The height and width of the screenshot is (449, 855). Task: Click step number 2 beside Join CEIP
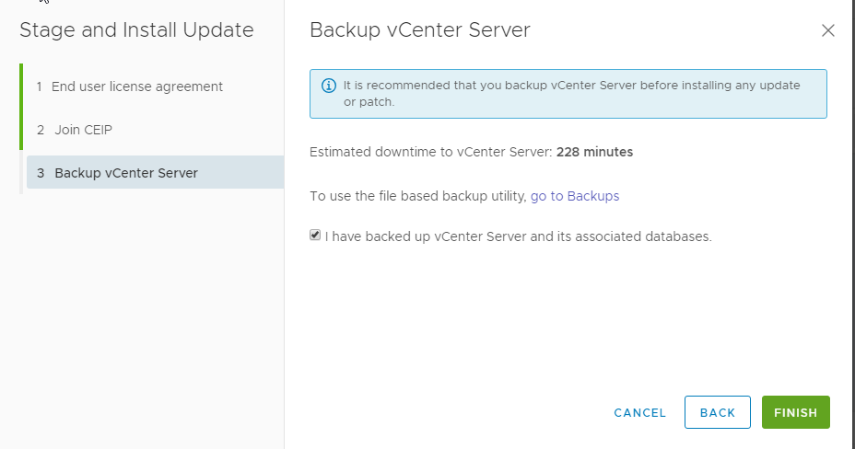click(x=41, y=130)
